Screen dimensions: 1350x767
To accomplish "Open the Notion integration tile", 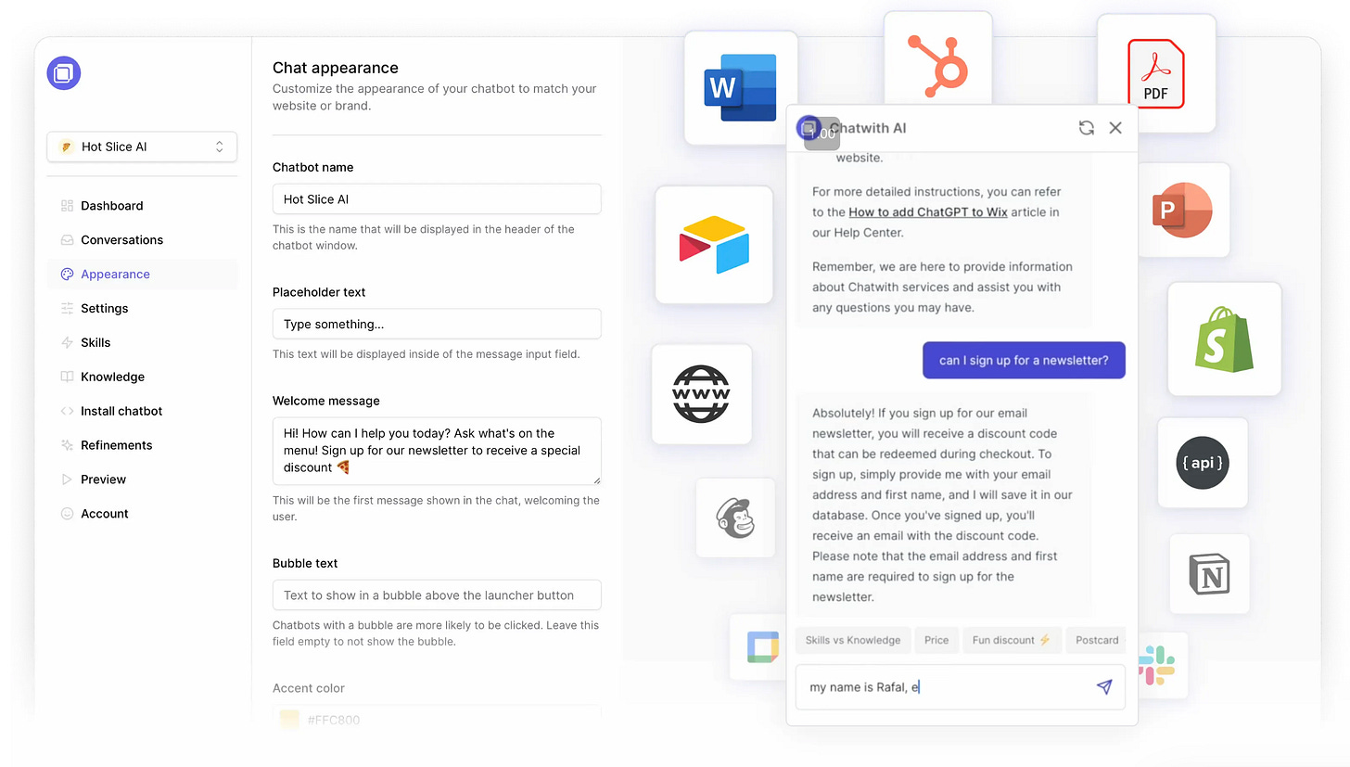I will click(1209, 574).
